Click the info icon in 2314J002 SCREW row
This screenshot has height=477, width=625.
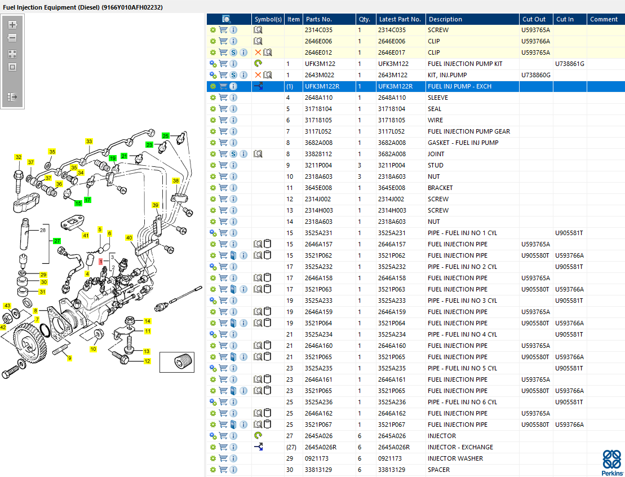coord(233,199)
